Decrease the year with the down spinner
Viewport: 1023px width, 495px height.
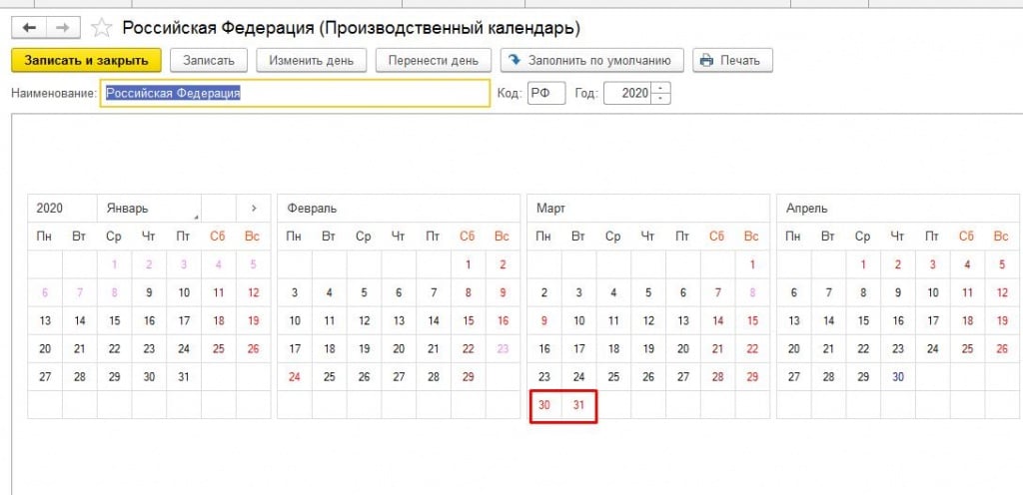coord(661,99)
